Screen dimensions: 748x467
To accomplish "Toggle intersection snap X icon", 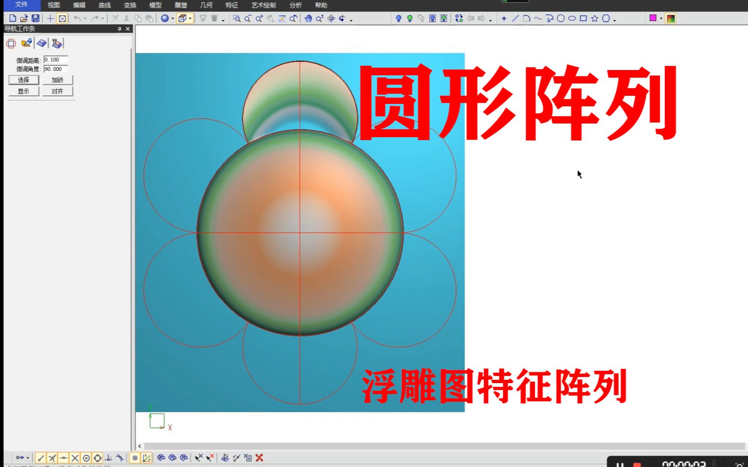I will 75,457.
